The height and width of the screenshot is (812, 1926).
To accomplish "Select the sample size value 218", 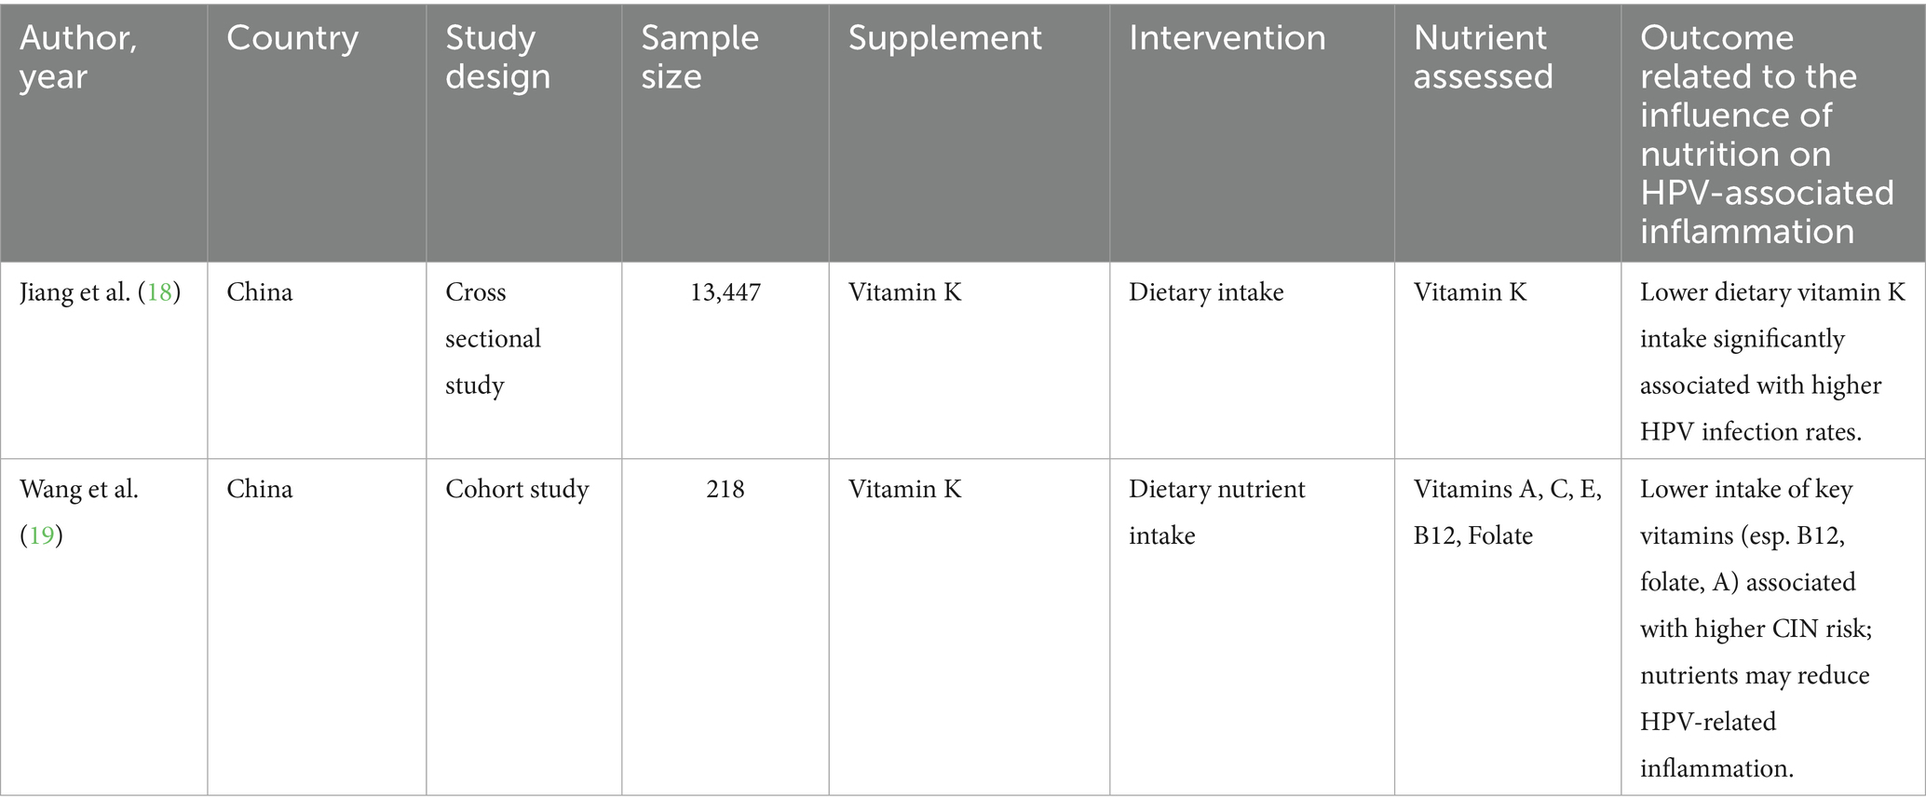I will pyautogui.click(x=726, y=489).
